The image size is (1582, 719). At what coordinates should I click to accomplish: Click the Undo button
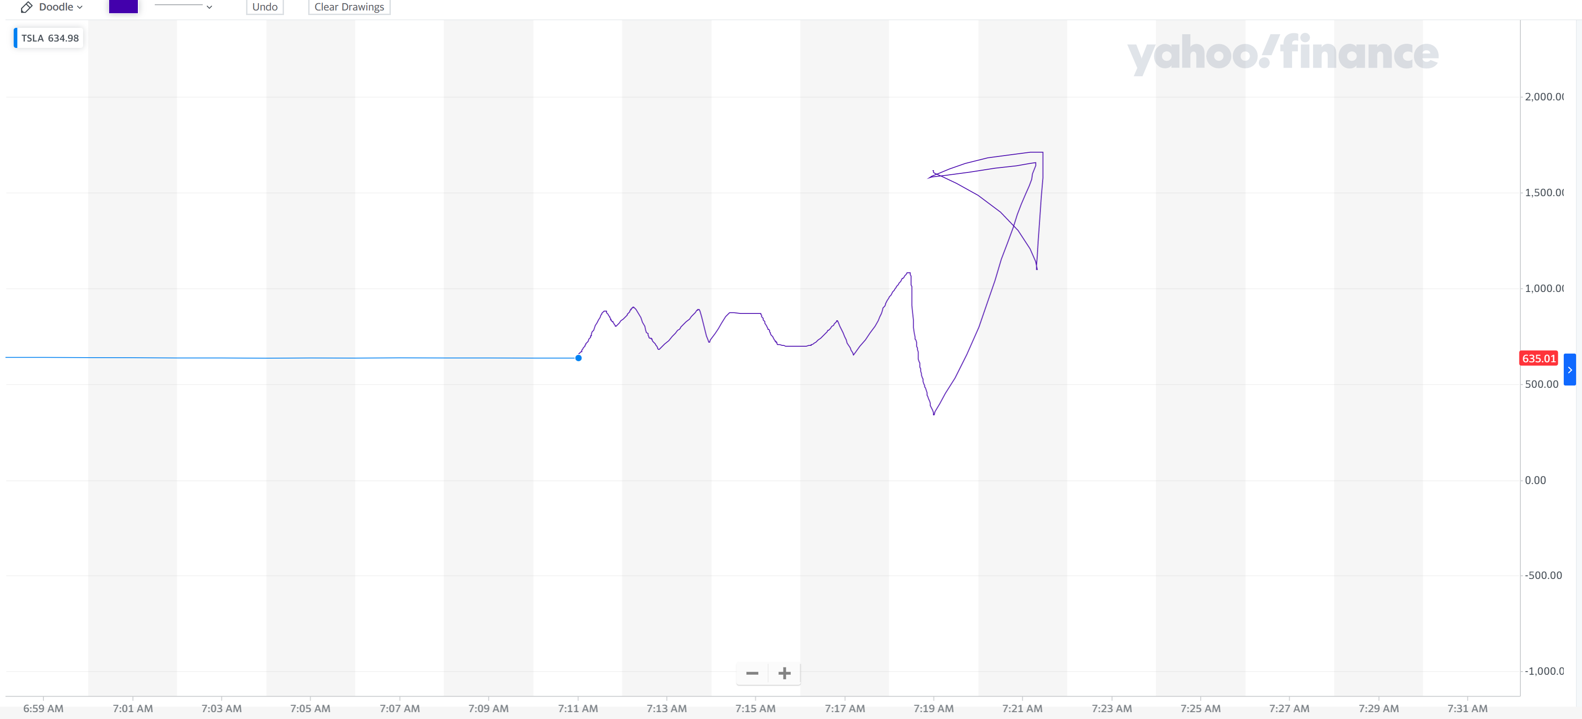(265, 7)
